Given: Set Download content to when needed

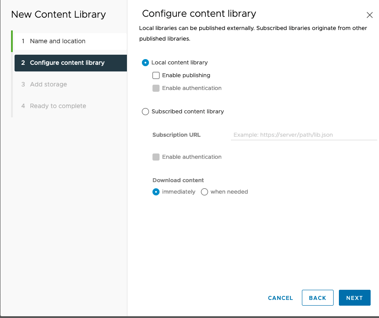Looking at the screenshot, I should pos(204,192).
